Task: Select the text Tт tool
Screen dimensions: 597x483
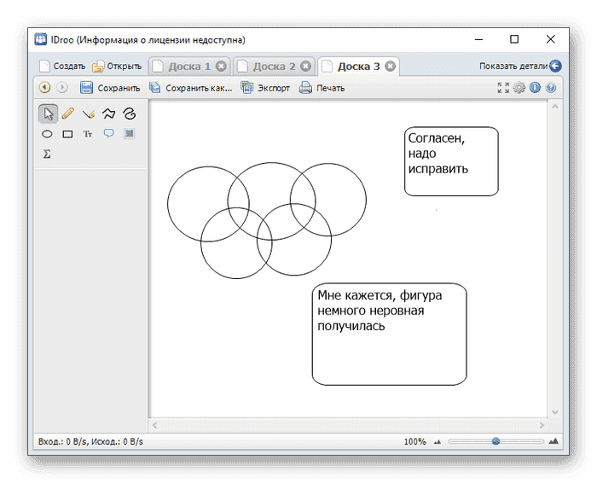Action: pos(88,134)
